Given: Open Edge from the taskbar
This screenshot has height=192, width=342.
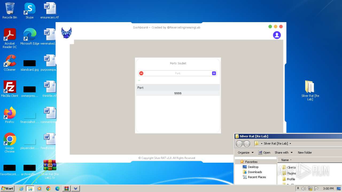Looking at the screenshot, I should 57,189.
